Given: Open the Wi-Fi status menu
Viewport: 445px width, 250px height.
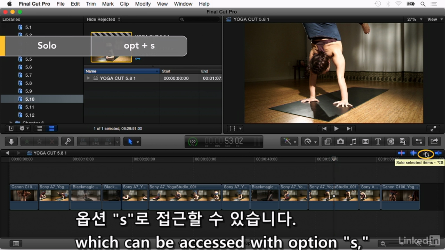Looking at the screenshot, I should click(x=399, y=4).
